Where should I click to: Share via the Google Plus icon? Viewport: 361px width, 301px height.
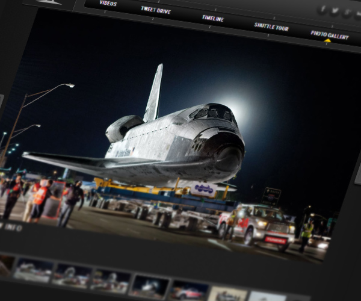(x=347, y=13)
